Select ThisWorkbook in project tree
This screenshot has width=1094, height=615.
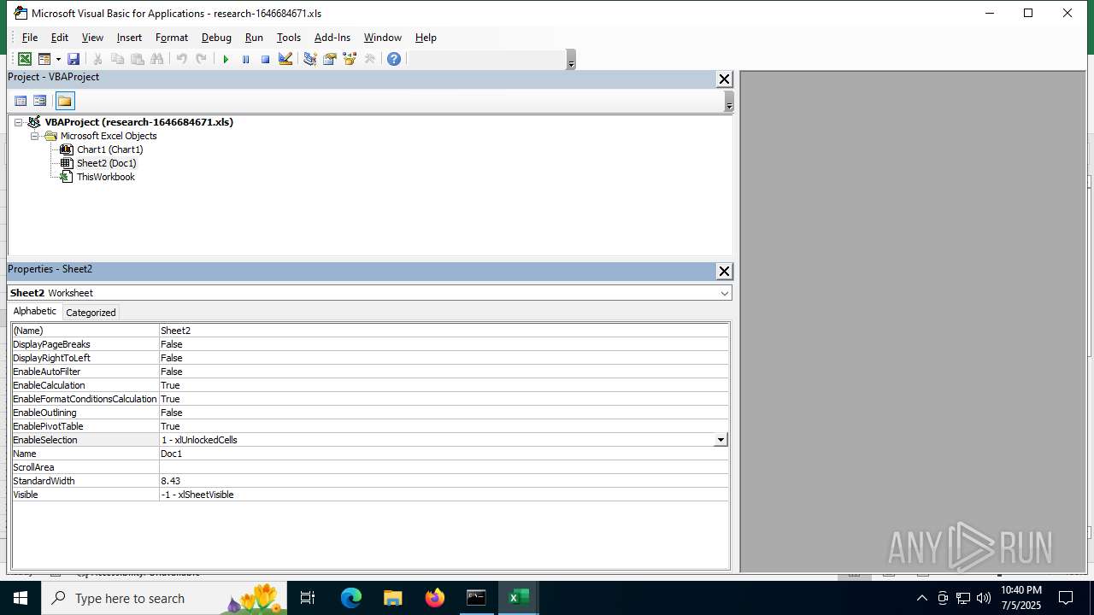(105, 177)
